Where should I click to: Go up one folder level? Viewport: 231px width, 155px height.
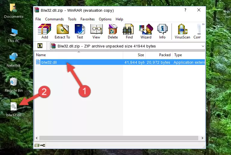(40, 46)
